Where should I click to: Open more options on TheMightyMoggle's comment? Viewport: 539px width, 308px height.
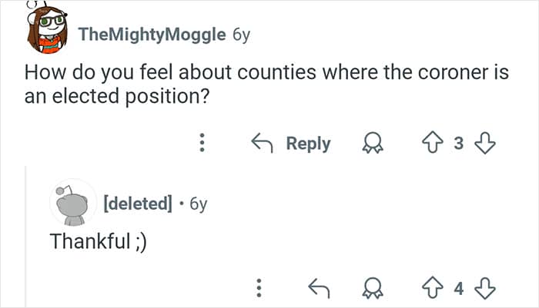pos(202,144)
